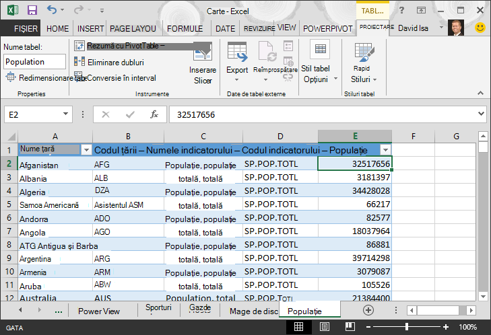Click the Export table icon
This screenshot has height=335, width=491.
tap(237, 52)
